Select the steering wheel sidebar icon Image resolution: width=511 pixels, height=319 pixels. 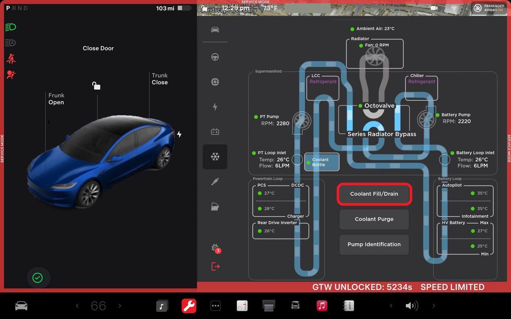pos(215,57)
